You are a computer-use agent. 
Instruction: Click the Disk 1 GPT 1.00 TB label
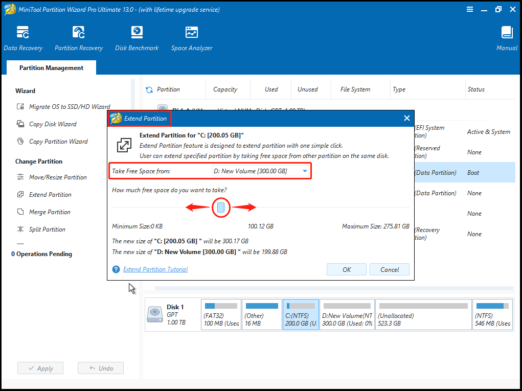[x=176, y=314]
